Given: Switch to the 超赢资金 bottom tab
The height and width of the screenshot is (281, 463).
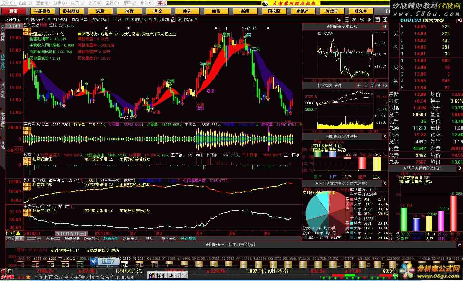Looking at the screenshot, I should pos(130,239).
